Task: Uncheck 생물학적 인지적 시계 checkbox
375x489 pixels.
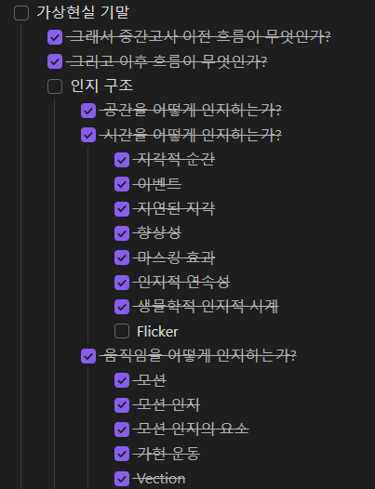Action: click(x=122, y=307)
